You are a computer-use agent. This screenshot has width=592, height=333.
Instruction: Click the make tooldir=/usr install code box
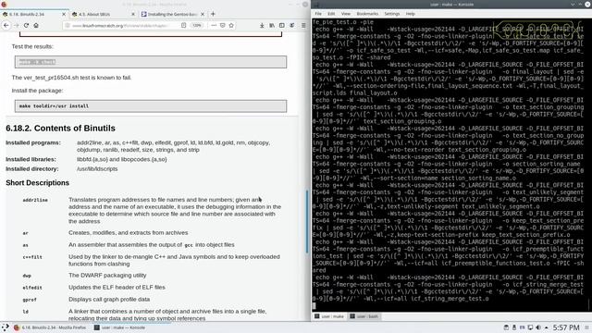(151, 106)
